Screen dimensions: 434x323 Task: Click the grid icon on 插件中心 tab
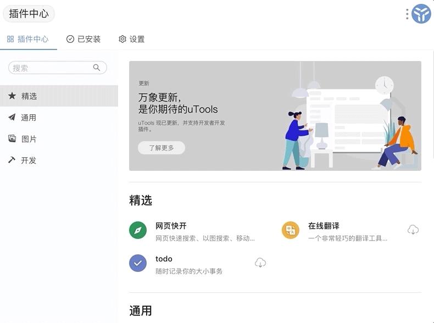click(10, 39)
